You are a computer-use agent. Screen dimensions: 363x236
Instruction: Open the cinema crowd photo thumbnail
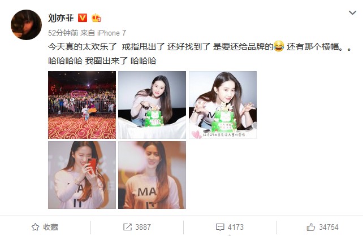pyautogui.click(x=82, y=105)
